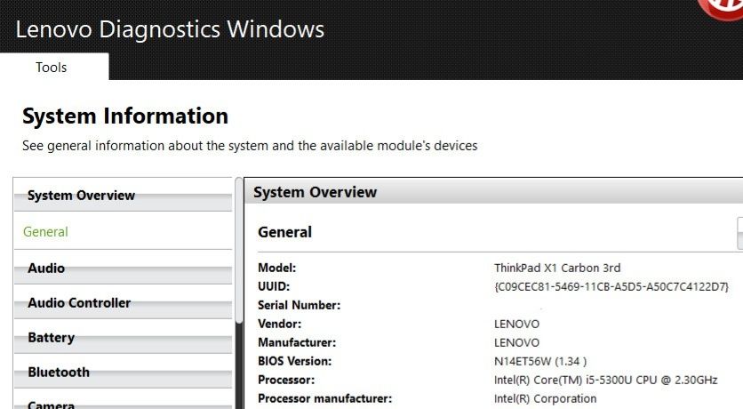
Task: Click the Lenovo Diagnostics Windows title
Action: point(170,29)
